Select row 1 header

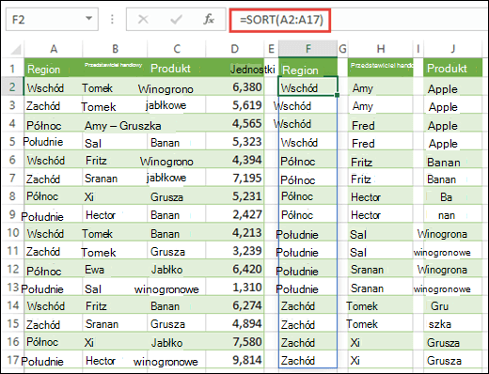[x=12, y=68]
